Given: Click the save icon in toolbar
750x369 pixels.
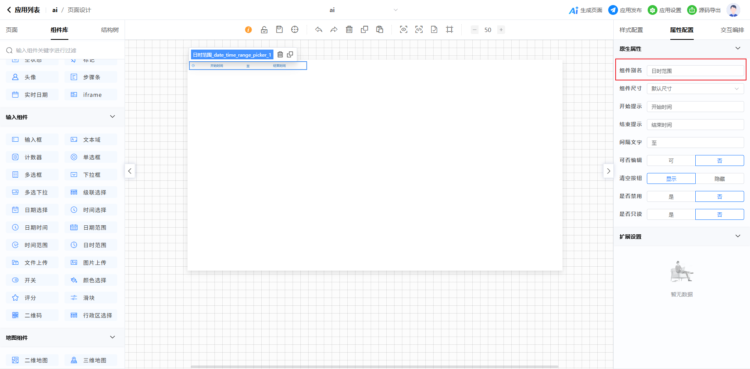Looking at the screenshot, I should (279, 30).
